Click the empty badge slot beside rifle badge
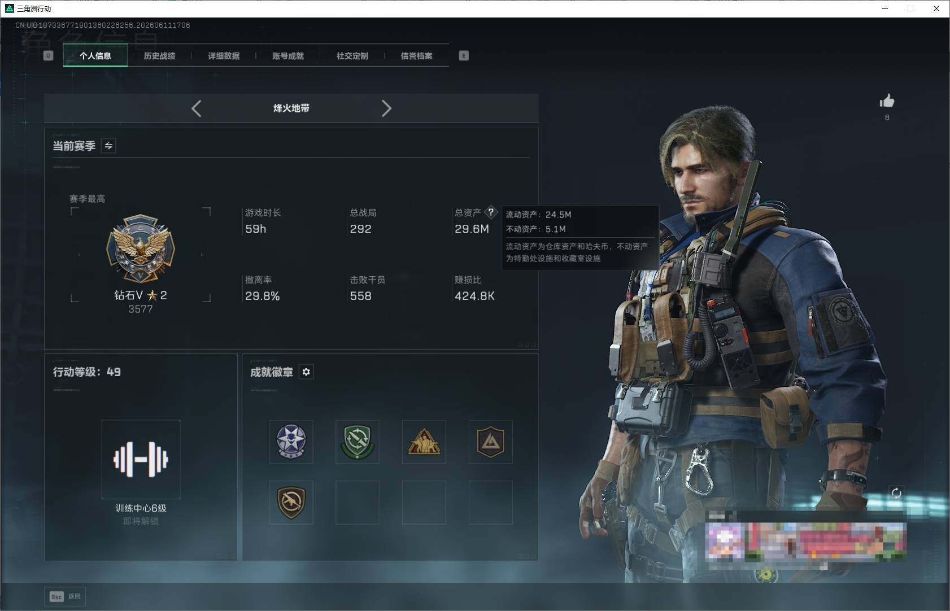Viewport: 950px width, 611px height. [x=358, y=503]
